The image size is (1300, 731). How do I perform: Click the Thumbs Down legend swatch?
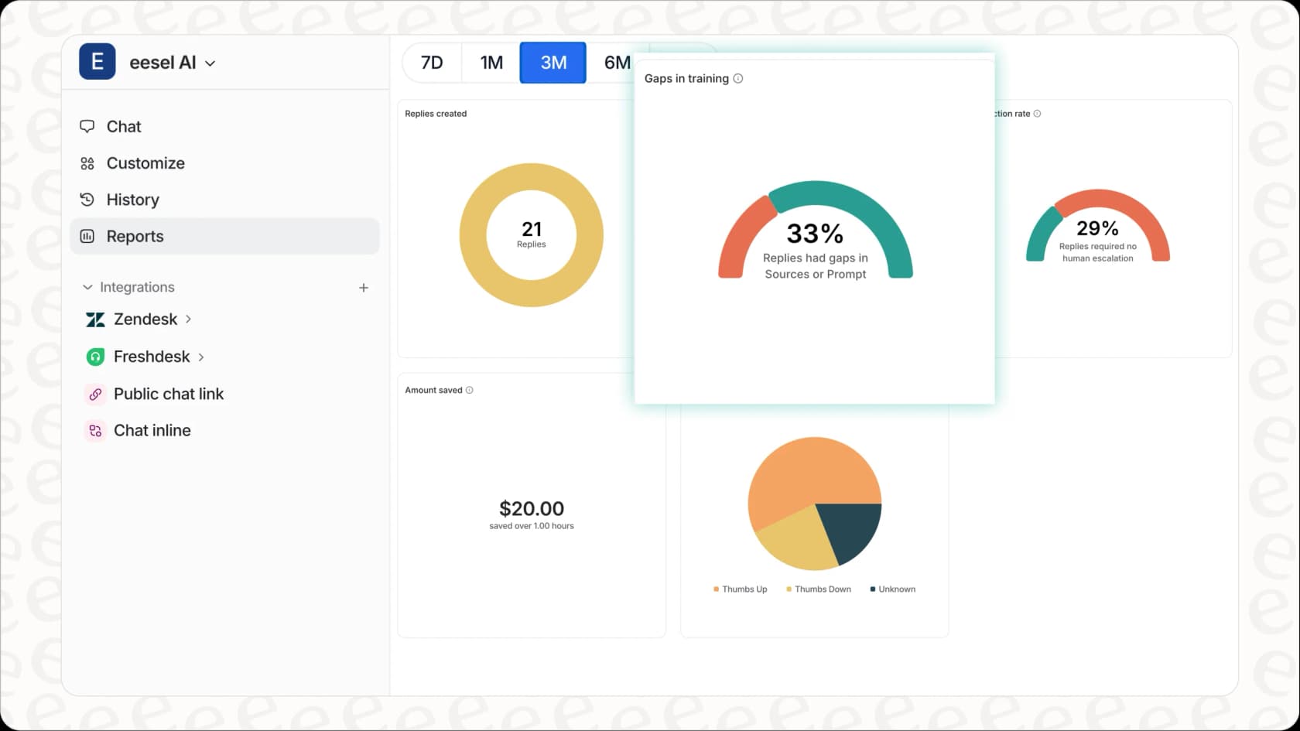pos(789,589)
